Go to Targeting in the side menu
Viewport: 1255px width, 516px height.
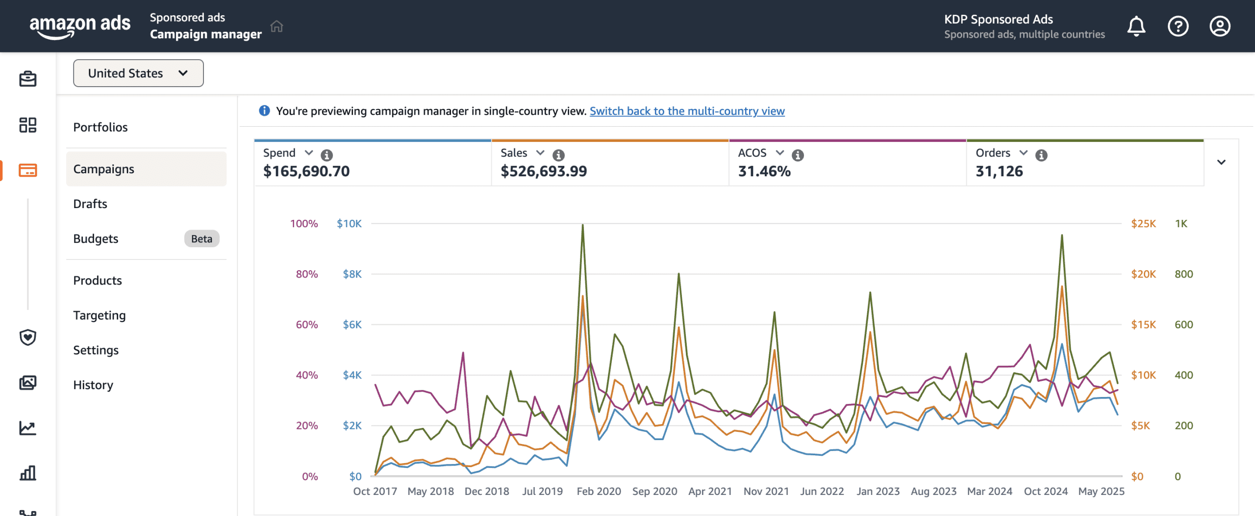tap(100, 315)
